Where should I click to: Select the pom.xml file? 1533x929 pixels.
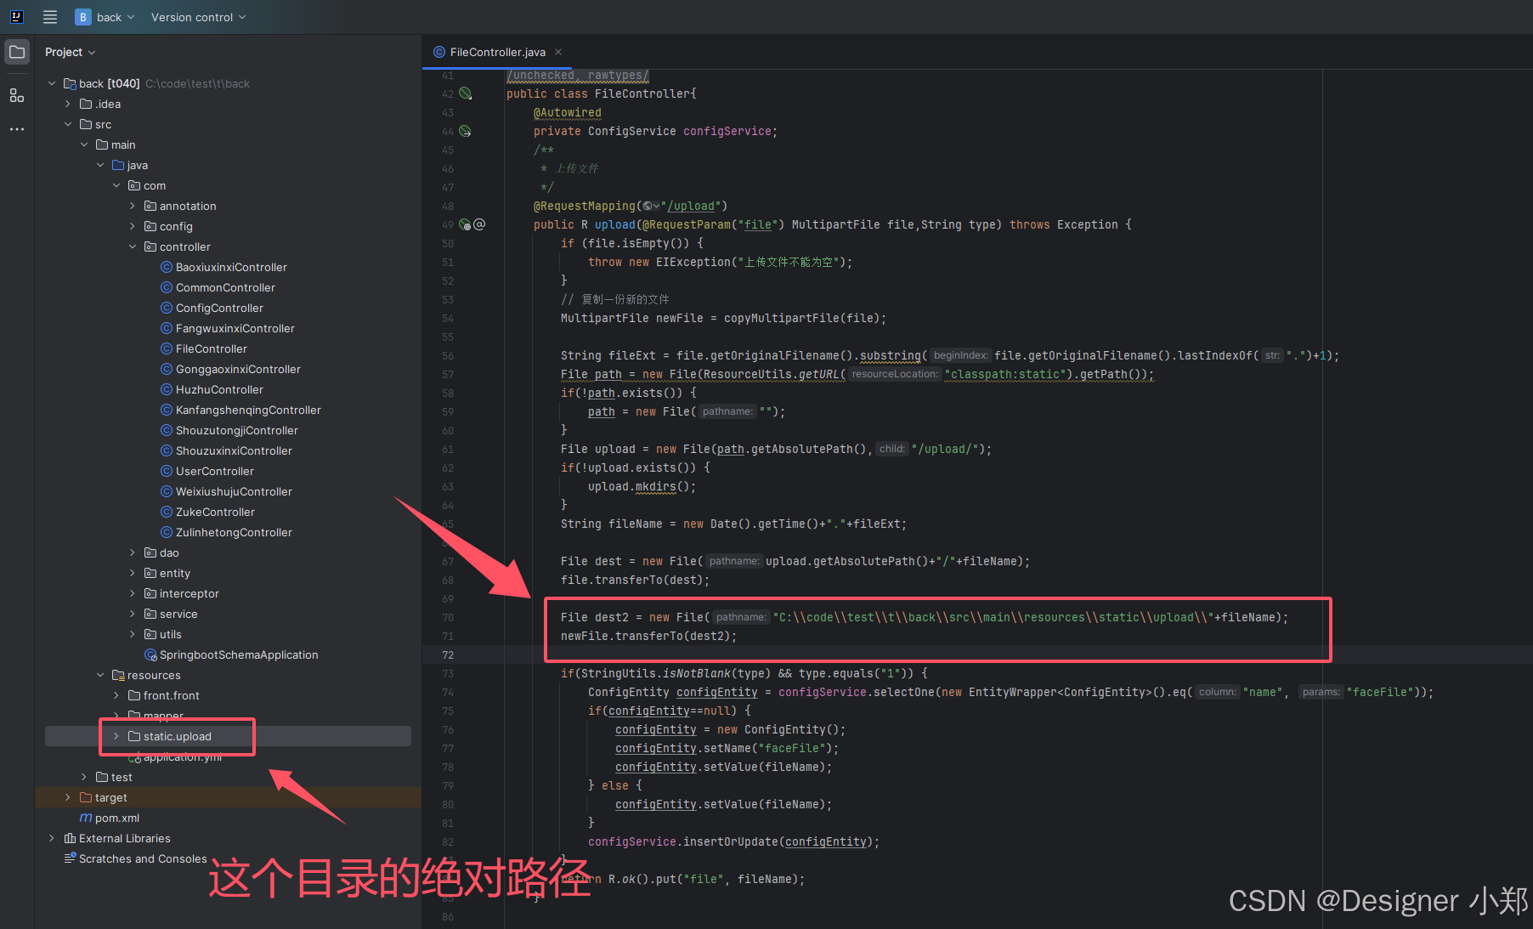pos(117,818)
